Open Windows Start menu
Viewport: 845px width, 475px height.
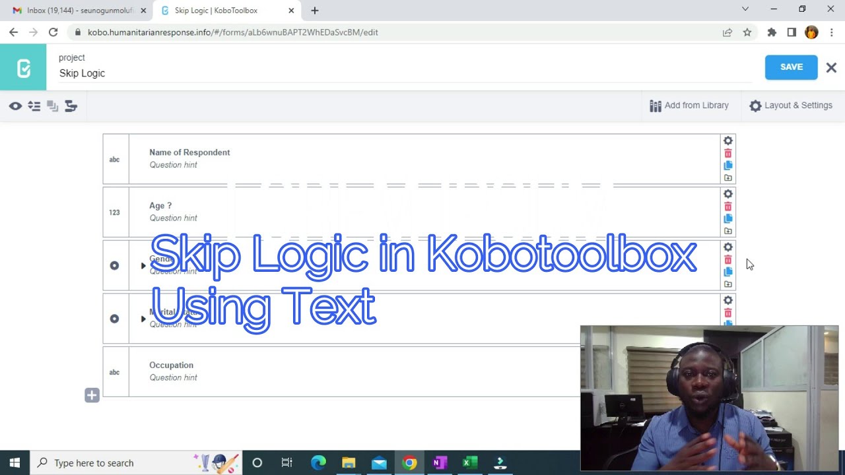(x=15, y=463)
